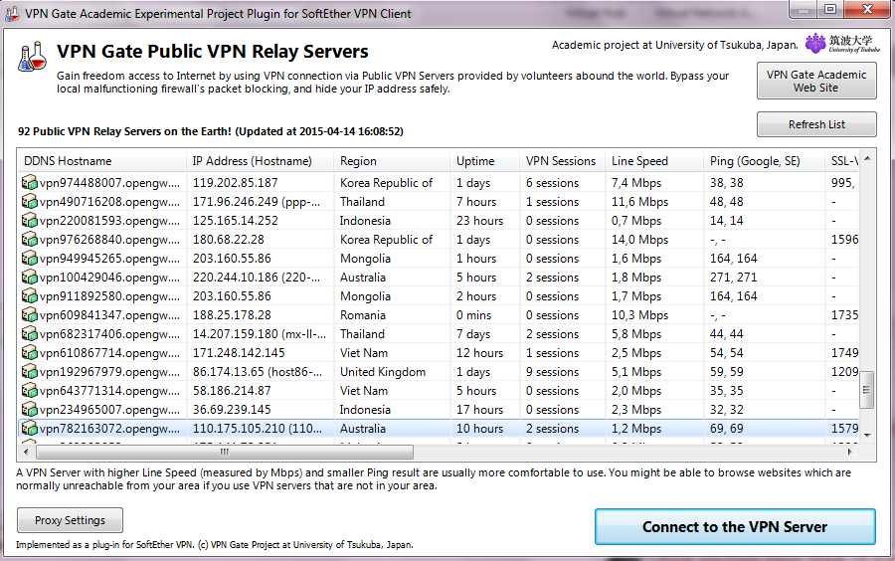895x561 pixels.
Task: Click 69, 69 ping value
Action: click(x=727, y=428)
